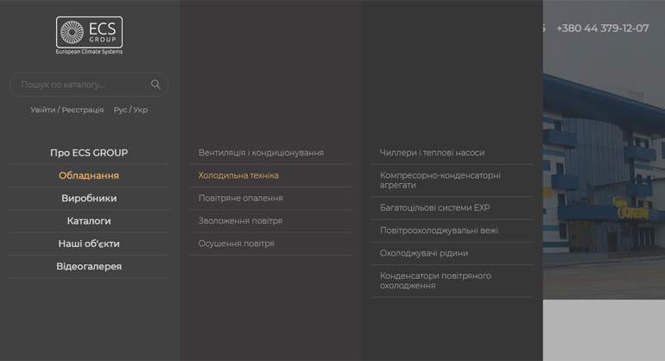Open the Відеогалерея menu item
The image size is (665, 361).
click(x=89, y=266)
